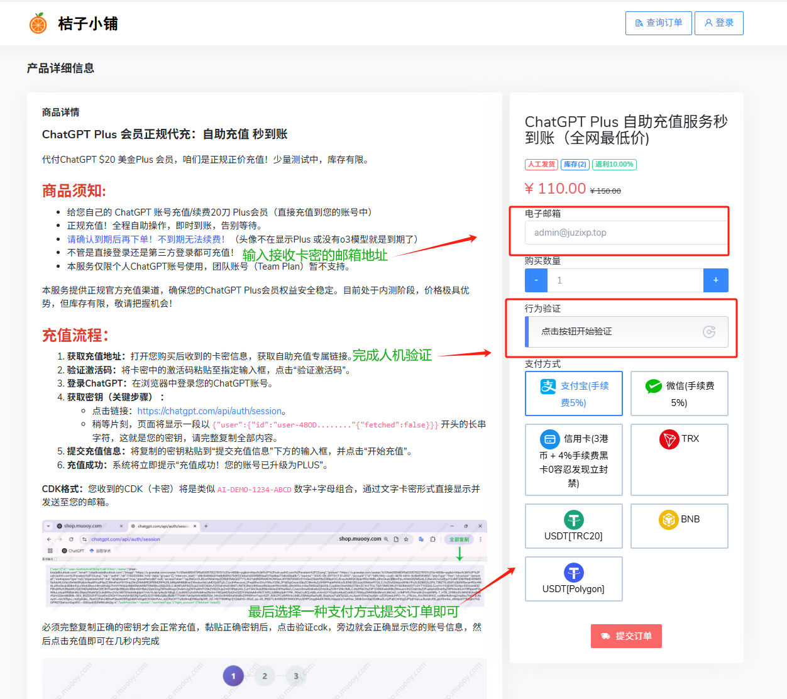Click the 支付方式 label

(542, 364)
